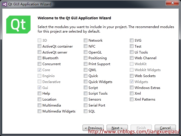Image resolution: width=181 pixels, height=136 pixels.
Task: Tick the Bluetooth module checkbox
Action: point(39,58)
